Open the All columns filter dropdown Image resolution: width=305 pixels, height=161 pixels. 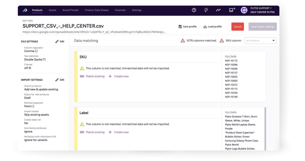261,41
